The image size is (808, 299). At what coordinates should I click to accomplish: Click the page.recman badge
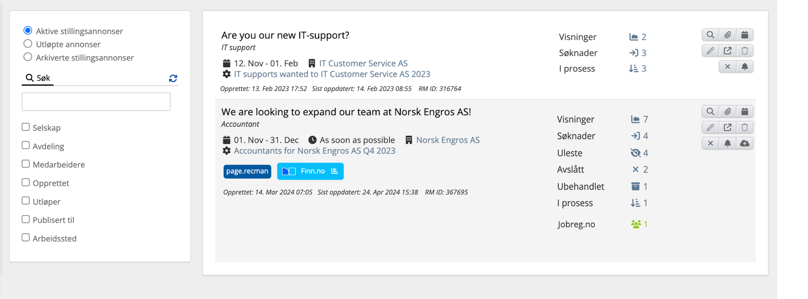(x=247, y=171)
